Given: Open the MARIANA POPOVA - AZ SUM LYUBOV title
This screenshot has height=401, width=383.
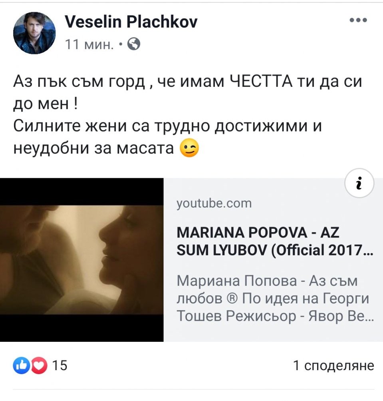Looking at the screenshot, I should tap(275, 241).
